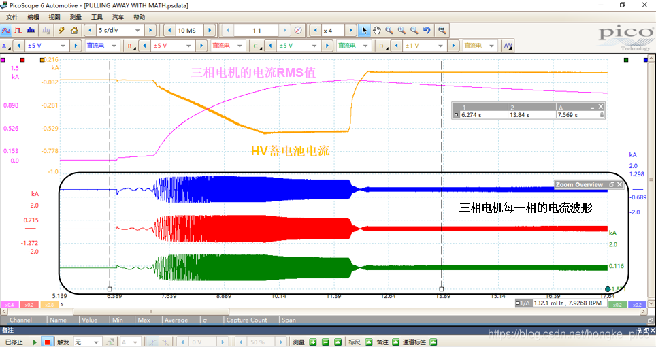656x347 pixels.
Task: Increase sample count past 10 MS
Action: point(210,31)
